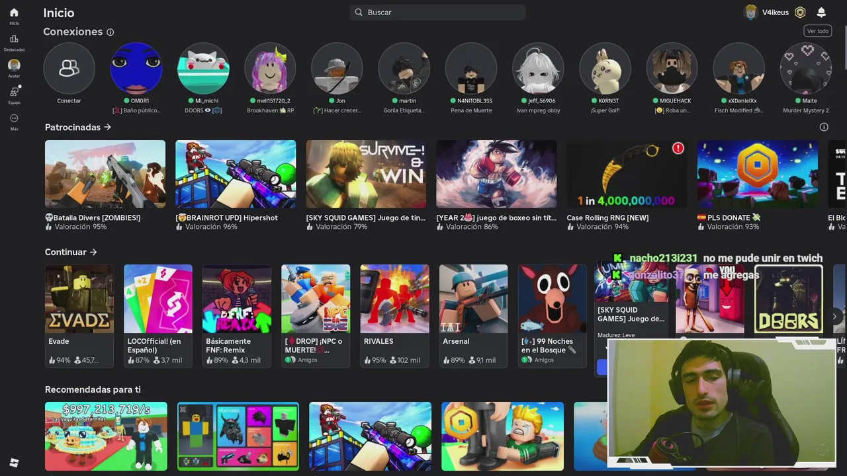Viewport: 847px width, 476px height.
Task: Open the Avatar sidebar icon
Action: point(14,65)
